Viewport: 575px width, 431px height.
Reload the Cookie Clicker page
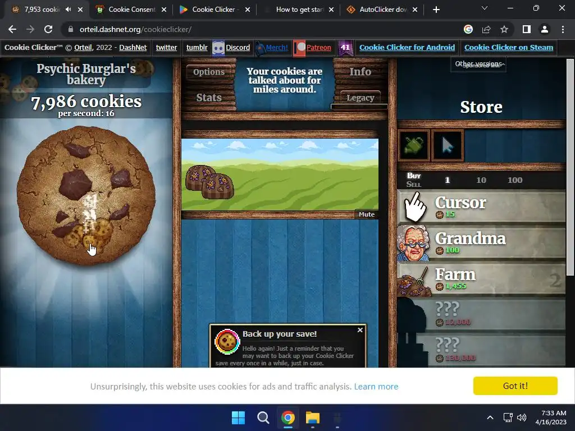click(x=48, y=29)
